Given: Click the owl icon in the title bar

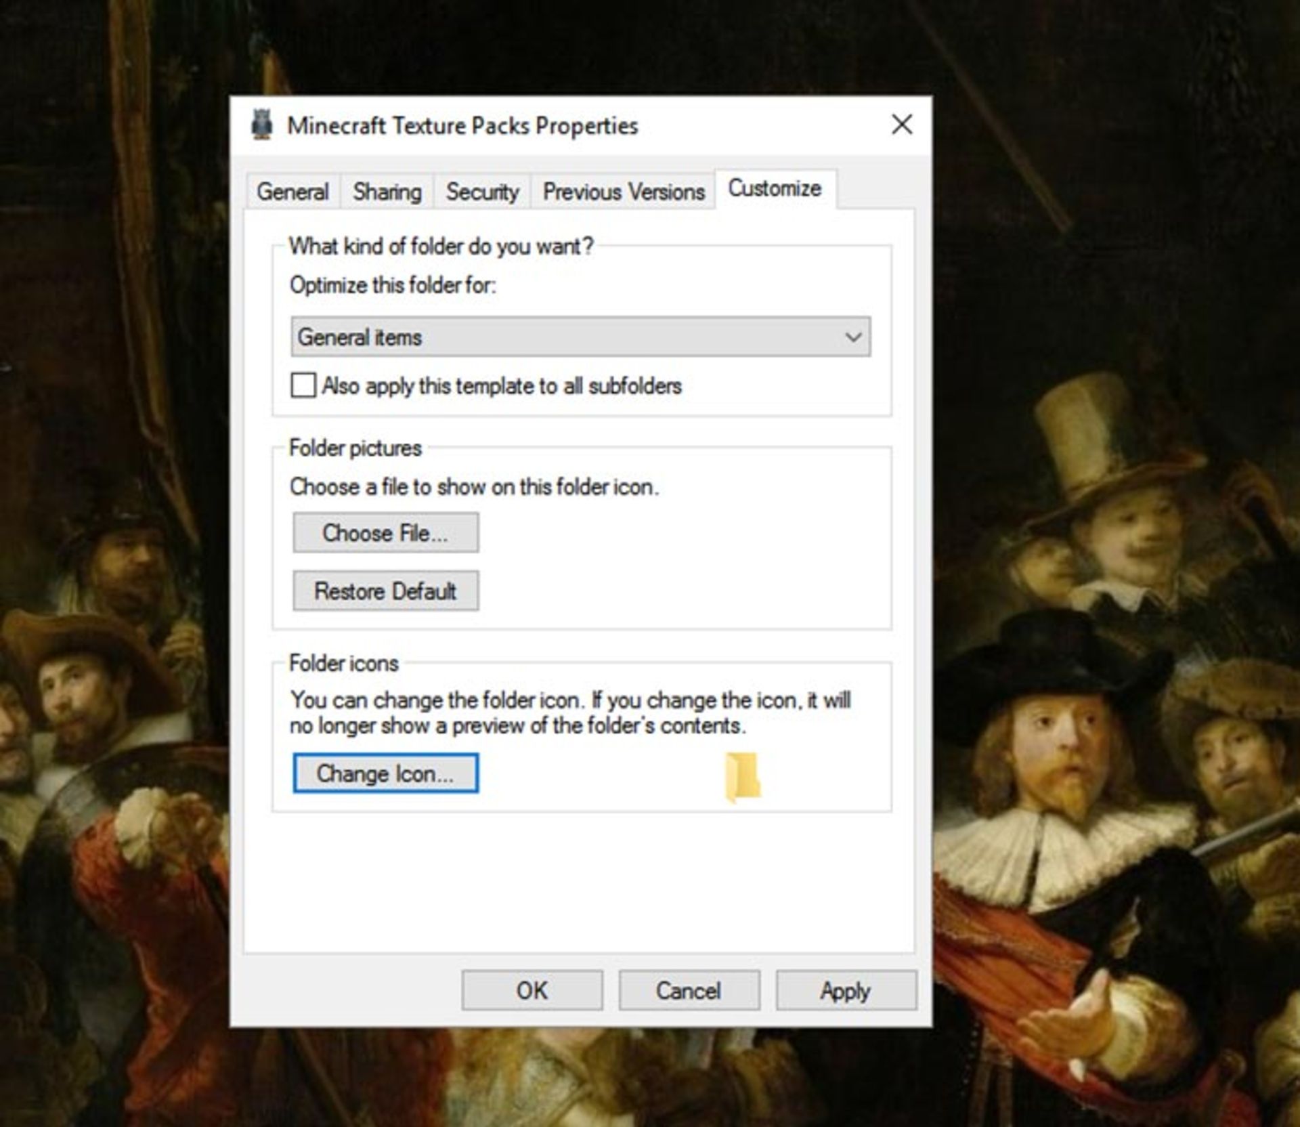Looking at the screenshot, I should tap(261, 125).
